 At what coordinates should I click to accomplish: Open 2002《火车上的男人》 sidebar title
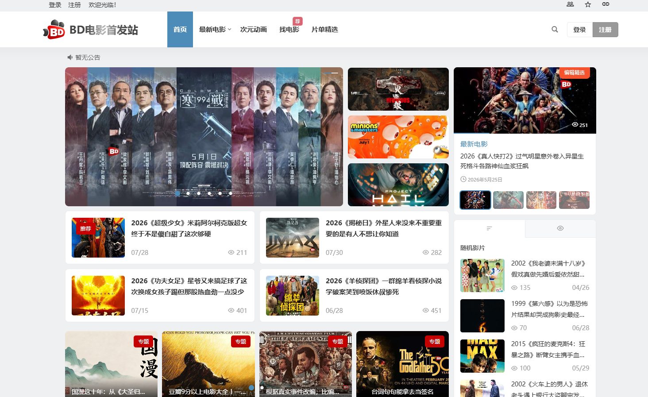[550, 389]
